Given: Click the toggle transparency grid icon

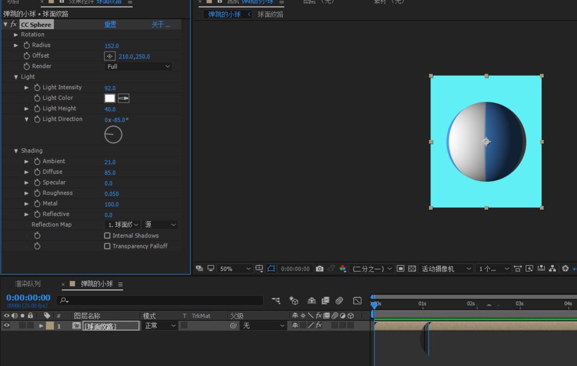Looking at the screenshot, I should pos(412,269).
